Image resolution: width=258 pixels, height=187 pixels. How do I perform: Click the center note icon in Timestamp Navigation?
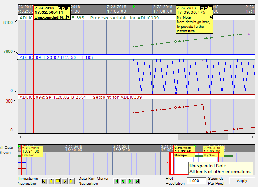tap(58, 181)
